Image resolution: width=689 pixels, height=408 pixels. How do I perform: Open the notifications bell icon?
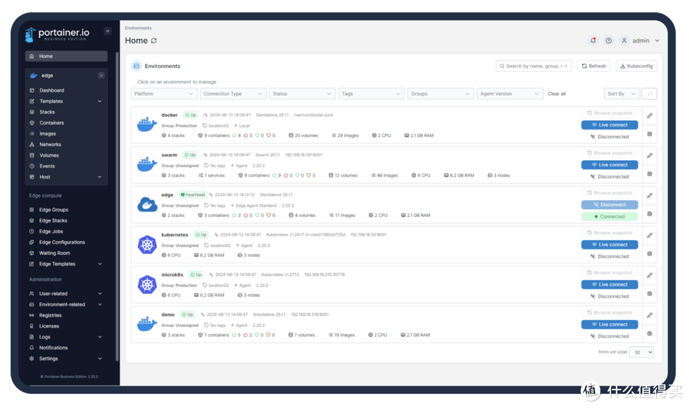593,40
